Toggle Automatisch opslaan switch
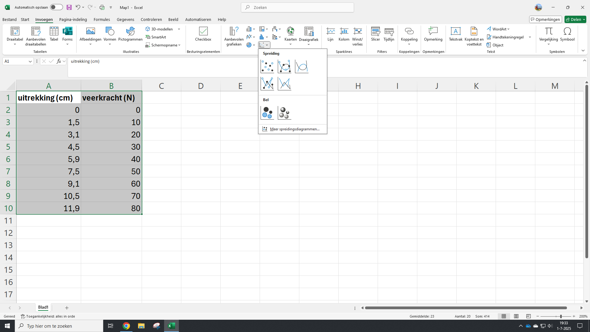The width and height of the screenshot is (590, 332). pos(56,7)
